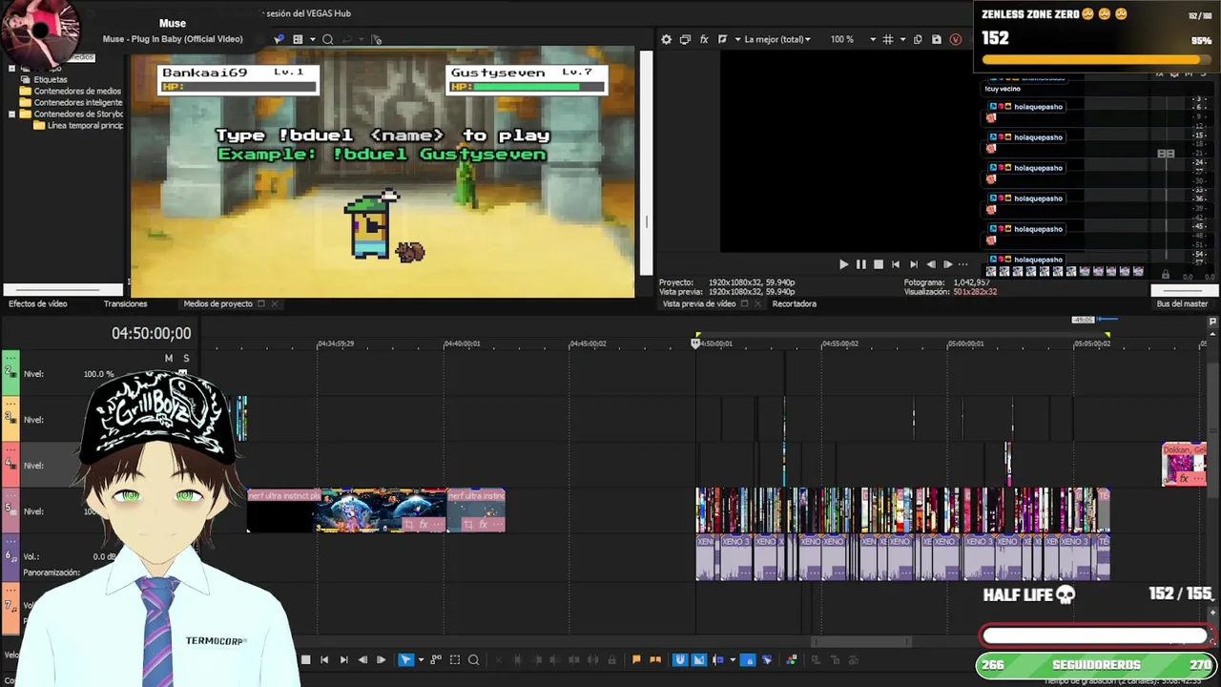The height and width of the screenshot is (687, 1221).
Task: Click the 04:50:00:00 timecode display
Action: (151, 333)
